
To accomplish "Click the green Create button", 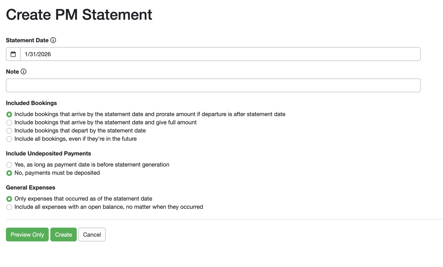I will 63,234.
